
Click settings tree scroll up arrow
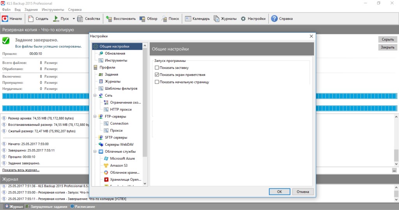(x=145, y=46)
